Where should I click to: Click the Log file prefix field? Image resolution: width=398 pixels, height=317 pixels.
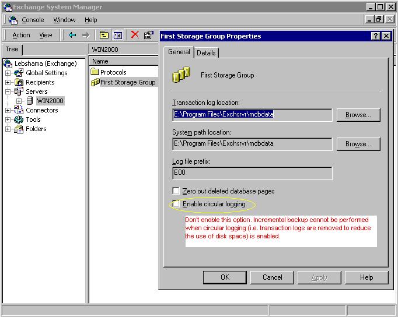point(252,173)
